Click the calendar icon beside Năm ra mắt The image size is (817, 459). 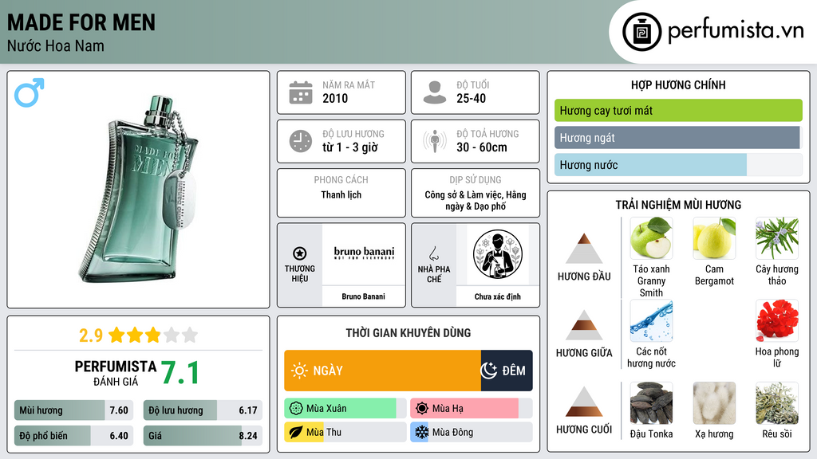301,92
